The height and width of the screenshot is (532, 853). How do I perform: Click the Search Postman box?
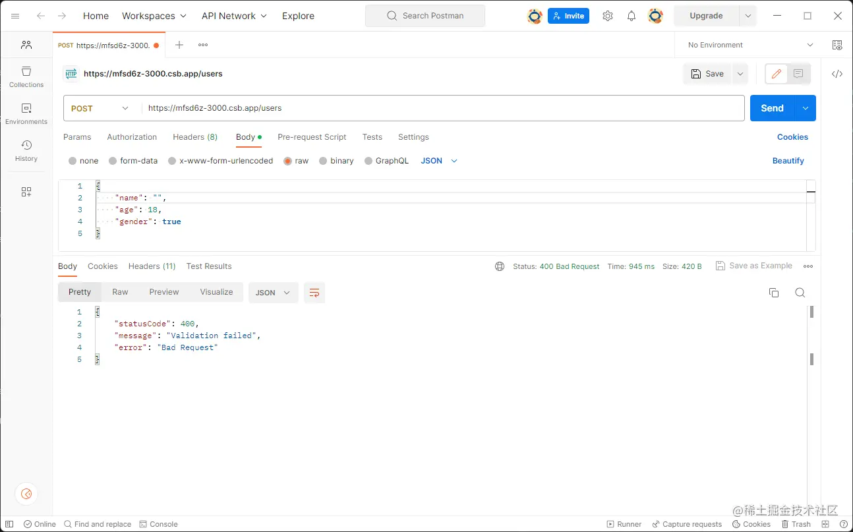425,16
